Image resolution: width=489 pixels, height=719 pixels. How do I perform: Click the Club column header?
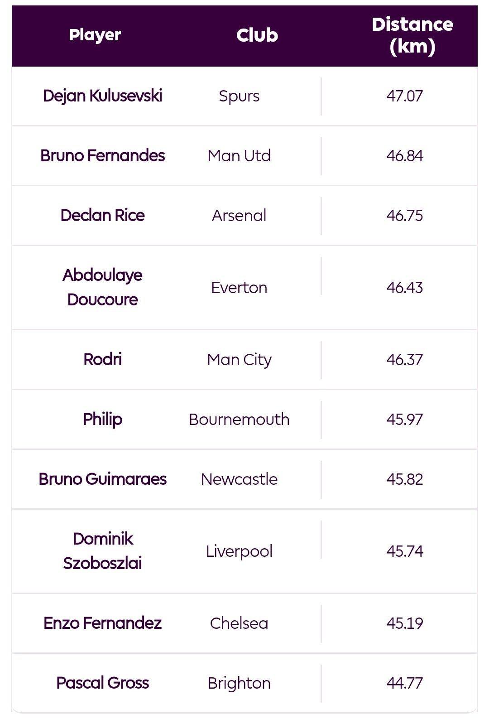point(257,35)
